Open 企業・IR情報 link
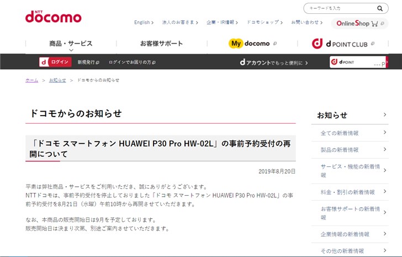Screen dimensions: 402x257 pyautogui.click(x=222, y=22)
